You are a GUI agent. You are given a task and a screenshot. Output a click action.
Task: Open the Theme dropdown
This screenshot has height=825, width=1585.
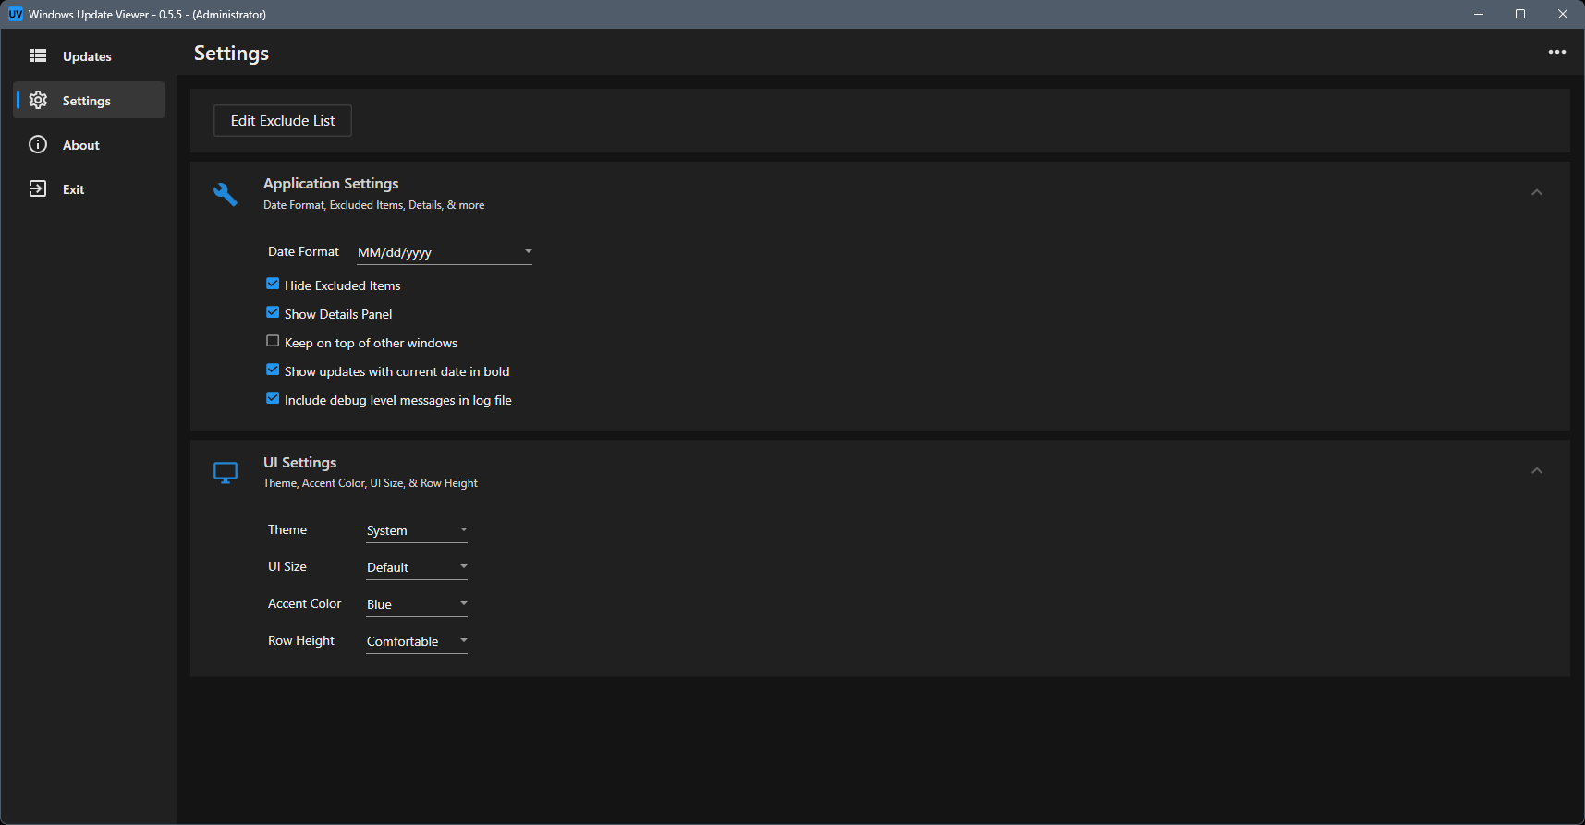[416, 530]
